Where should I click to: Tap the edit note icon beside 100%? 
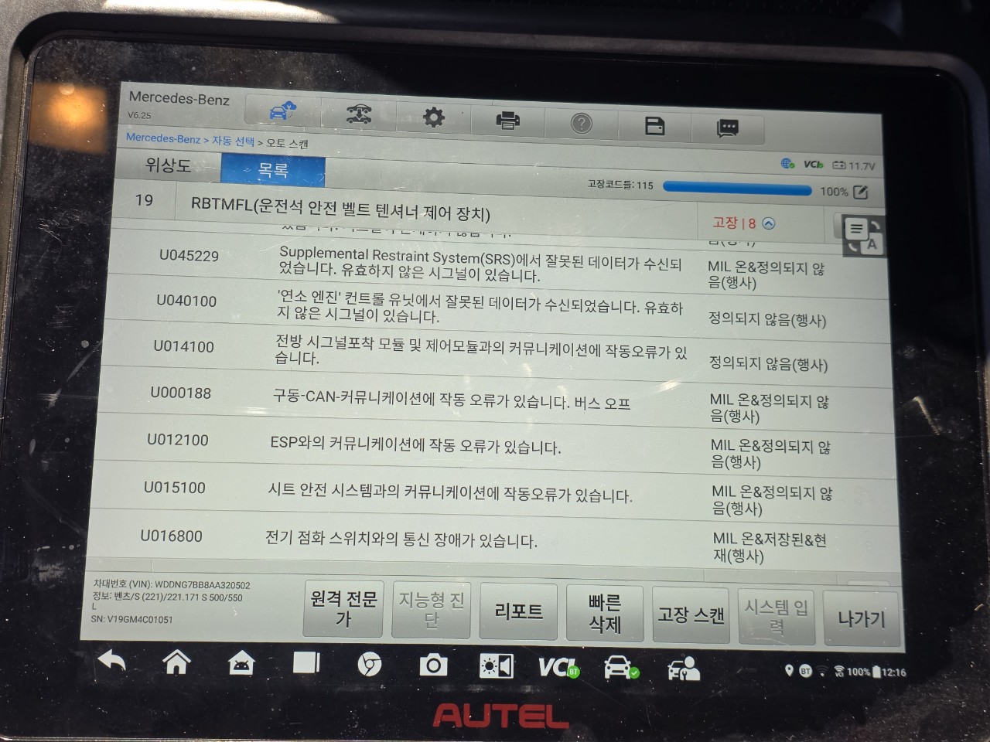click(861, 192)
